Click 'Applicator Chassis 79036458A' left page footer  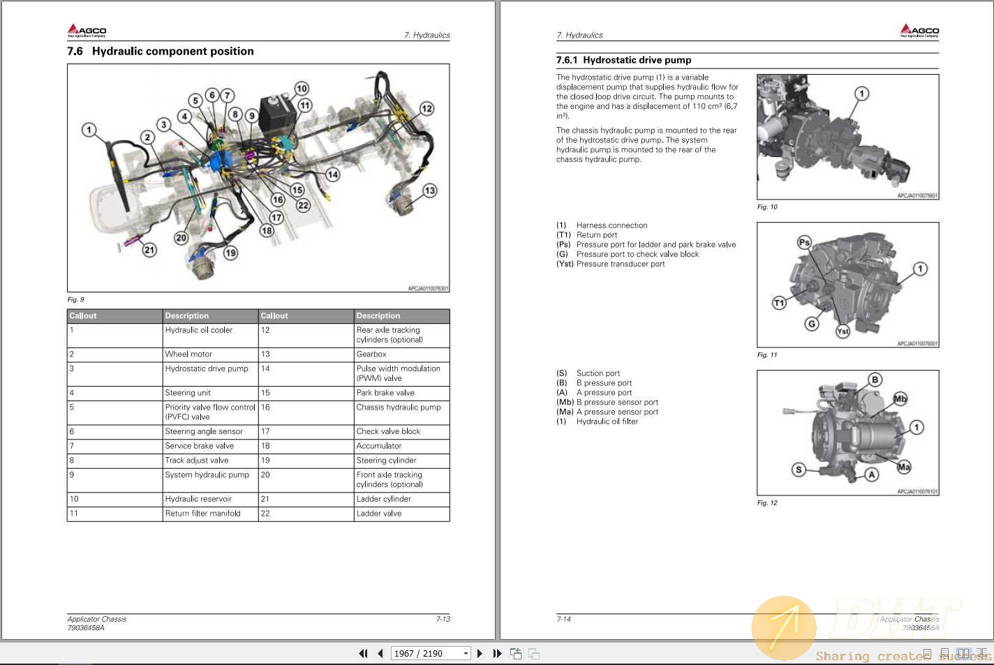click(97, 623)
